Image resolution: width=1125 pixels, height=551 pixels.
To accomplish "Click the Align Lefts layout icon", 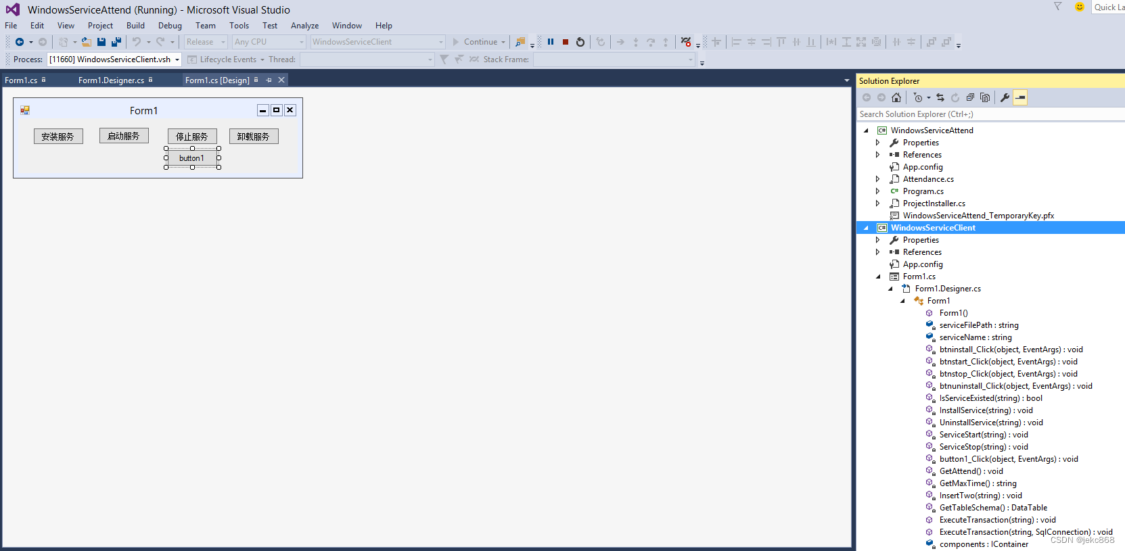I will (x=737, y=42).
